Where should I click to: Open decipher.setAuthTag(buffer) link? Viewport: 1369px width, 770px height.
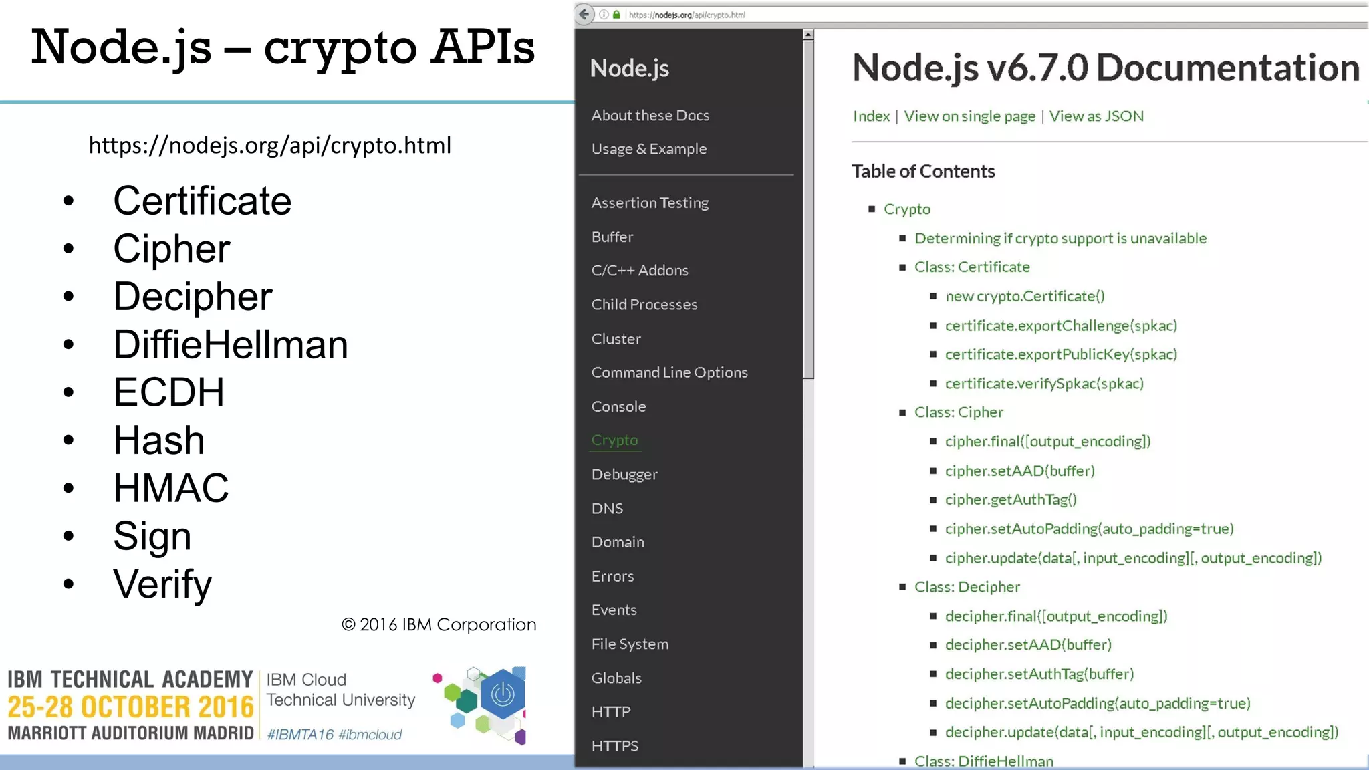pos(1039,674)
